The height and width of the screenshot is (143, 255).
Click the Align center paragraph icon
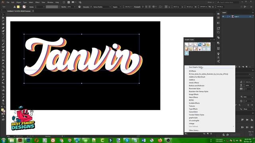click(146, 7)
